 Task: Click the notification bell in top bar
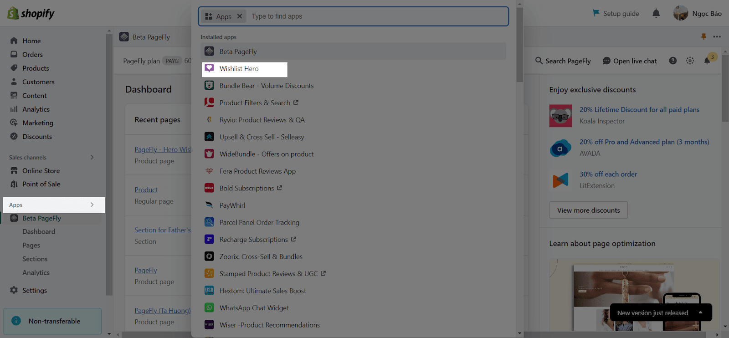656,13
